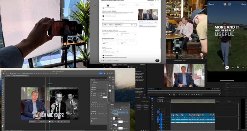Image resolution: width=247 pixels, height=131 pixels.
Task: Open the Recording date dropdown
Action: (110, 43)
